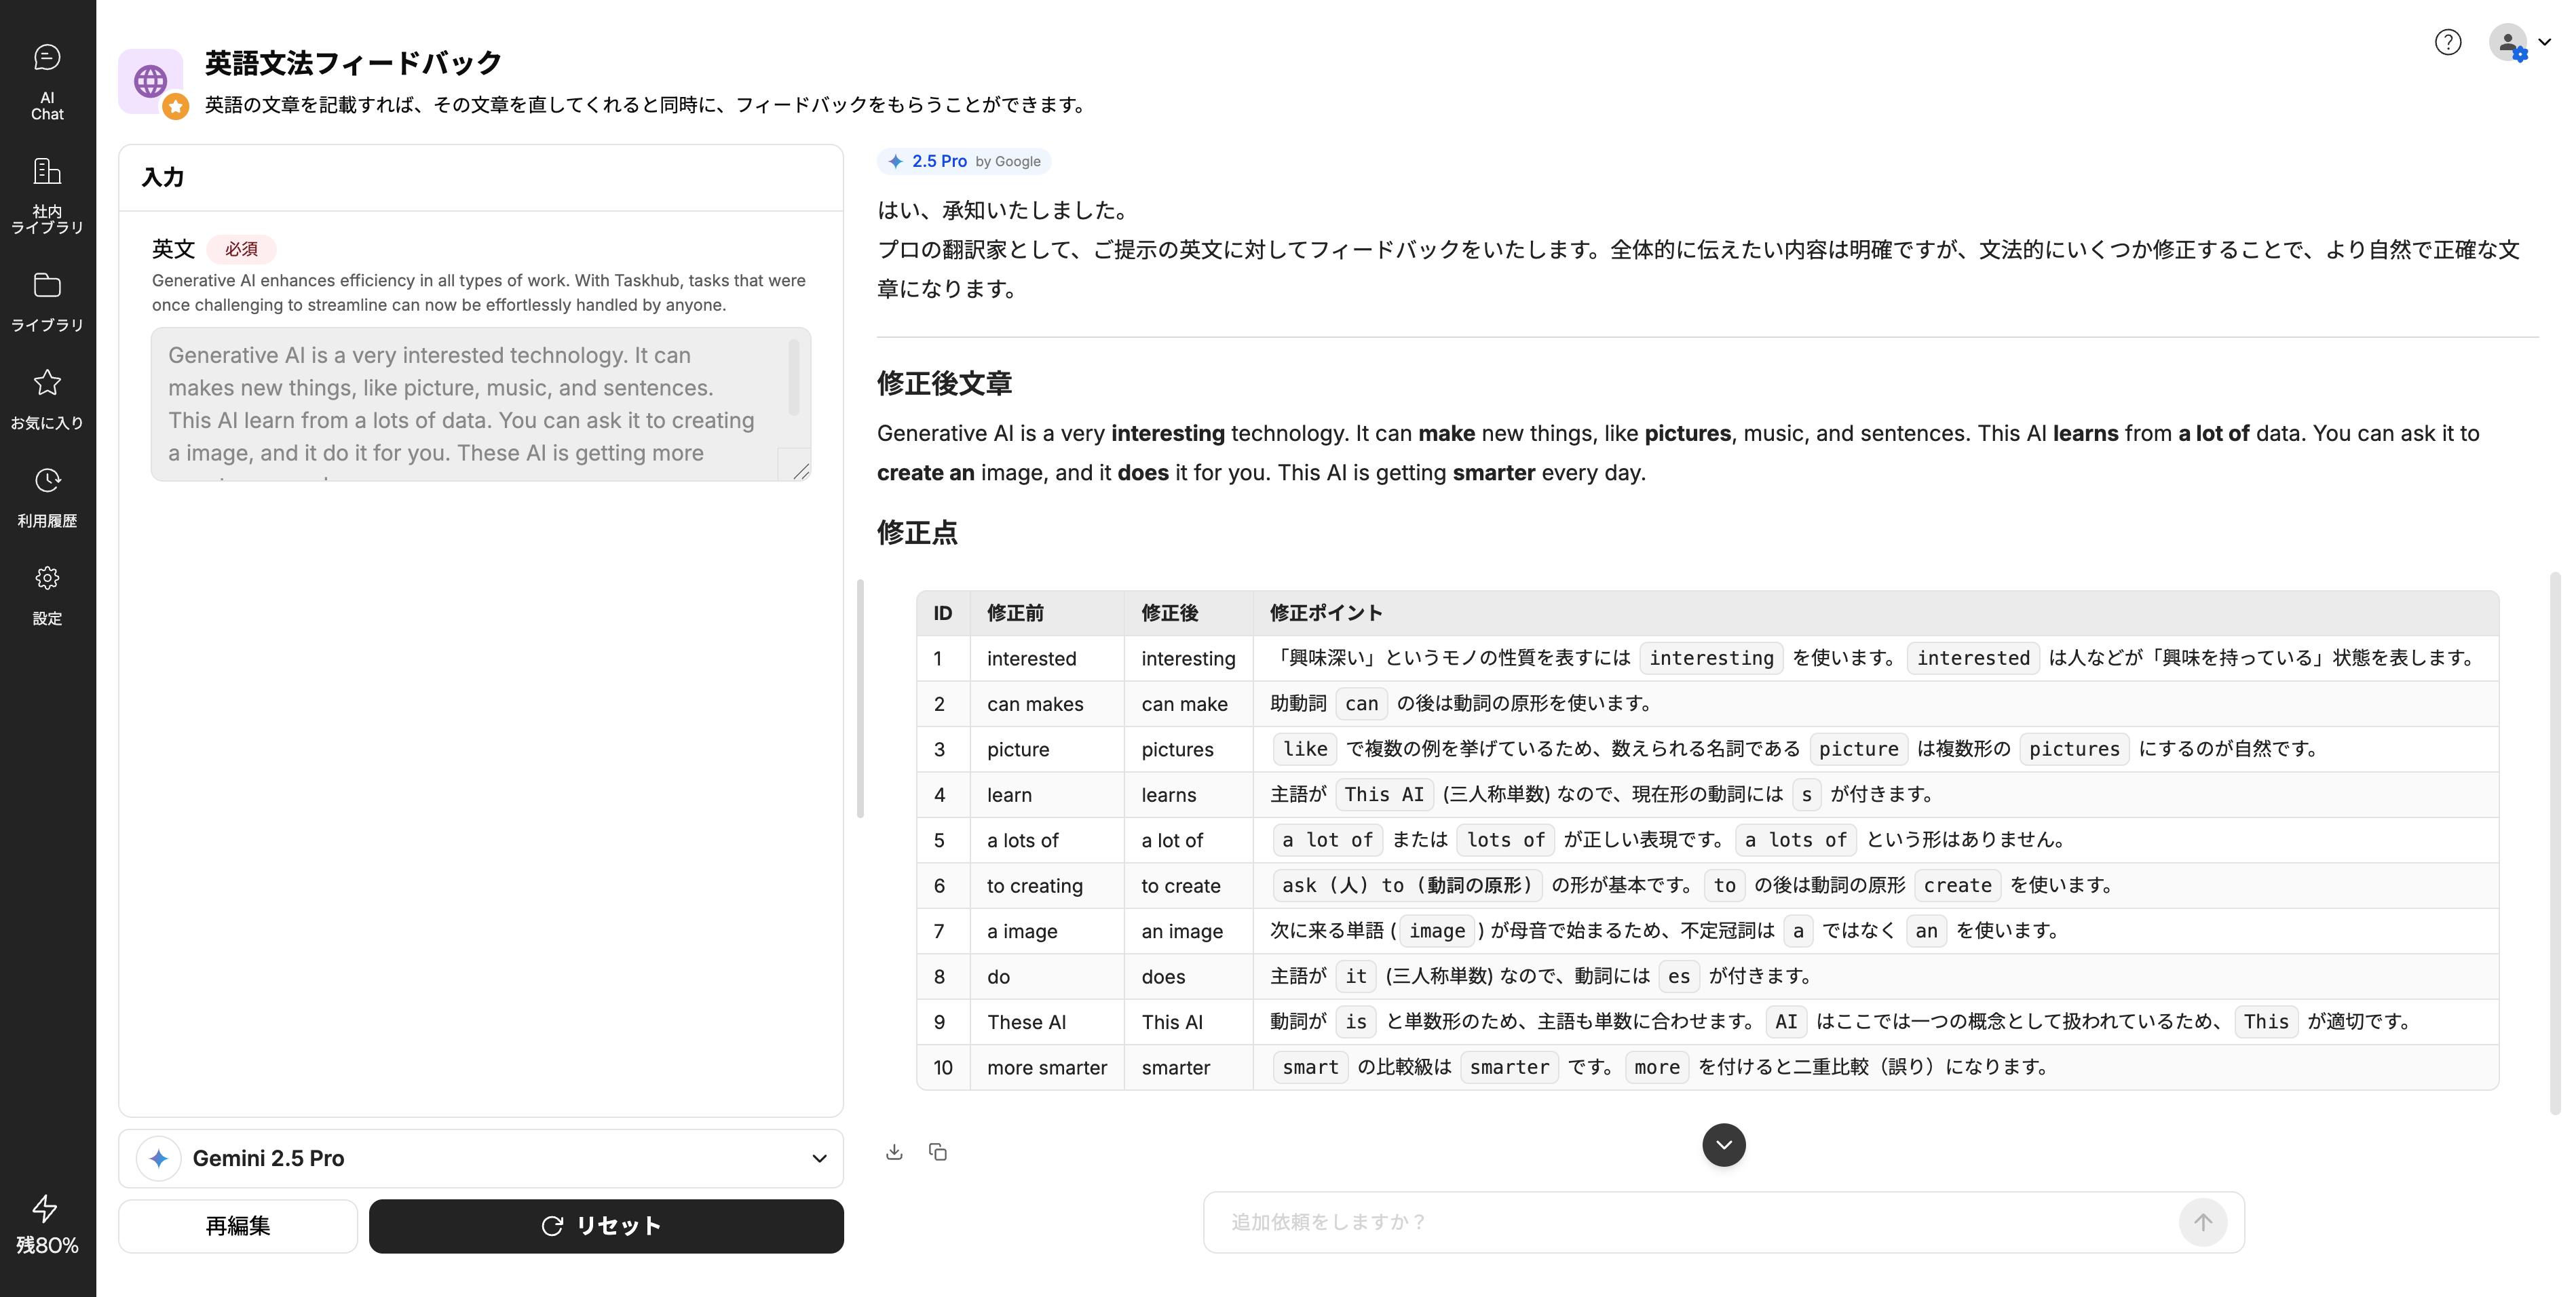This screenshot has height=1297, width=2576.
Task: Click the text area vertical scrollbar
Action: (794, 378)
